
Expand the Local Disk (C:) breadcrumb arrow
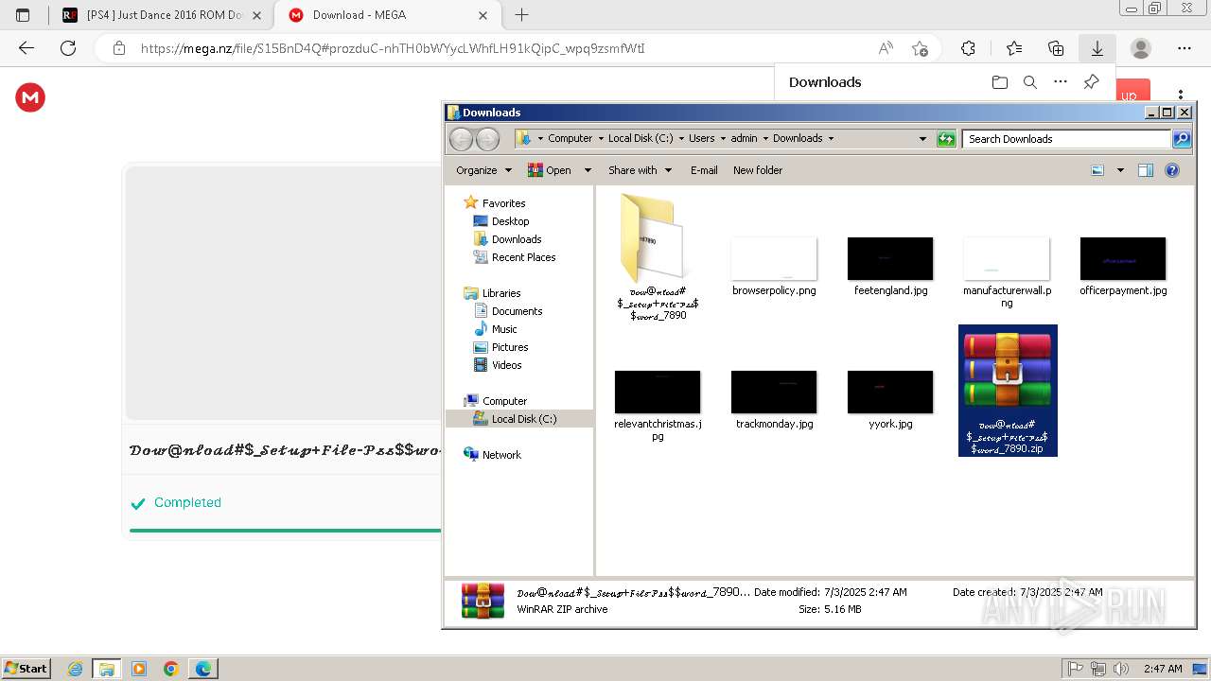tap(680, 138)
